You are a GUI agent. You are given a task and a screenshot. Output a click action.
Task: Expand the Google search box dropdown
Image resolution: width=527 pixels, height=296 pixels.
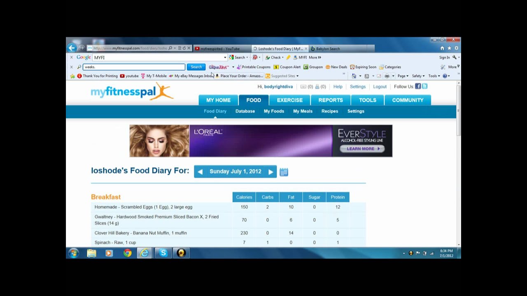(x=225, y=58)
